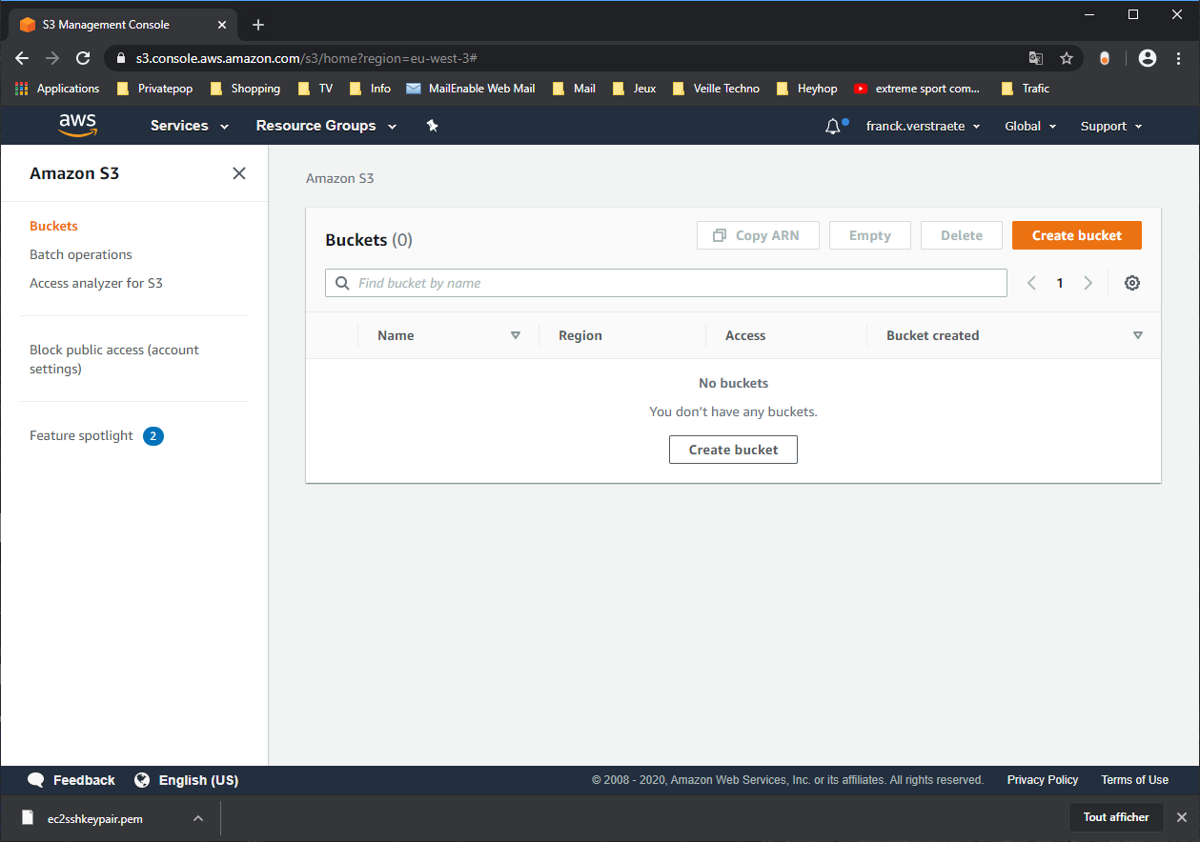Go to previous page of buckets
Screen dimensions: 1200x842
(x=1031, y=283)
